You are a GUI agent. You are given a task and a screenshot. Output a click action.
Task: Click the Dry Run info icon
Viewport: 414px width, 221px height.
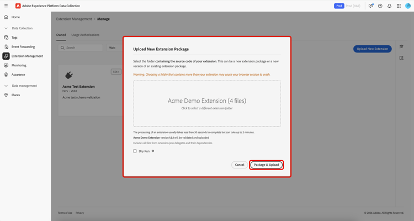153,151
